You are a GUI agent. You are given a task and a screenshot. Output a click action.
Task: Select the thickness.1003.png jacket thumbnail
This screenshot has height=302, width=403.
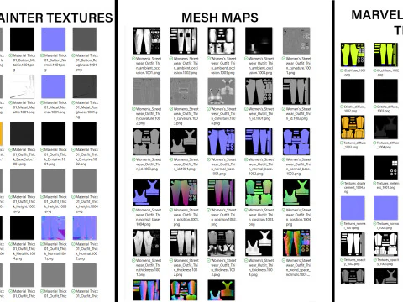click(x=222, y=242)
